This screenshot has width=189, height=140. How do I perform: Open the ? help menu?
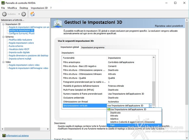tap(51, 8)
